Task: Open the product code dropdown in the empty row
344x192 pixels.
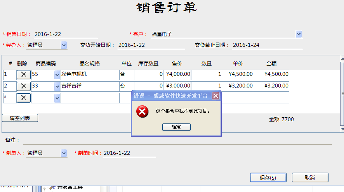Action: 57,98
